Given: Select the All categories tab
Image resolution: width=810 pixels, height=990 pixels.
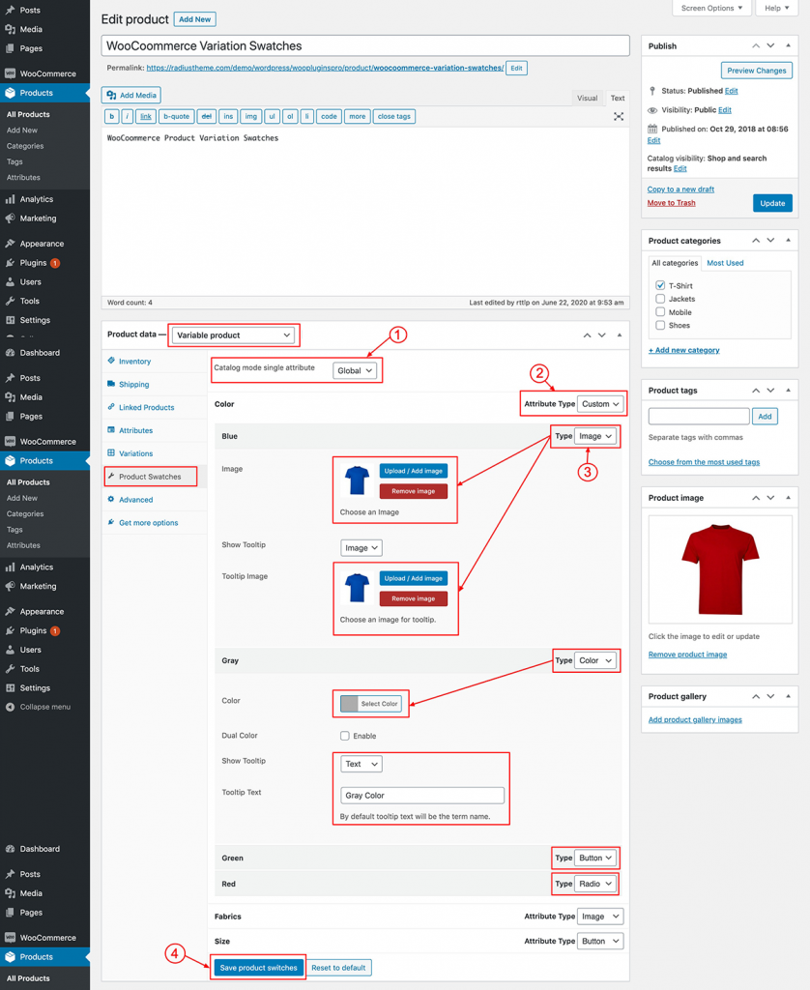Looking at the screenshot, I should 675,263.
